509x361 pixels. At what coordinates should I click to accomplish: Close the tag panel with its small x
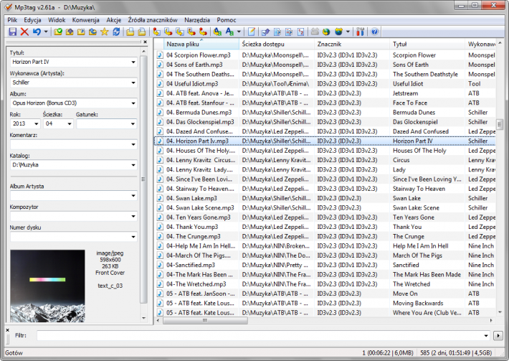145,42
